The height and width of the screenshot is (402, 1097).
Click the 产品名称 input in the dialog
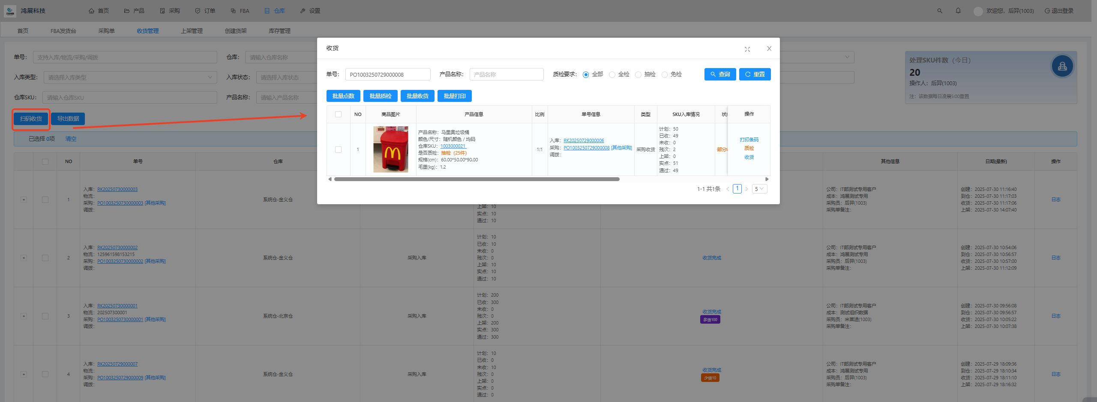tap(506, 74)
